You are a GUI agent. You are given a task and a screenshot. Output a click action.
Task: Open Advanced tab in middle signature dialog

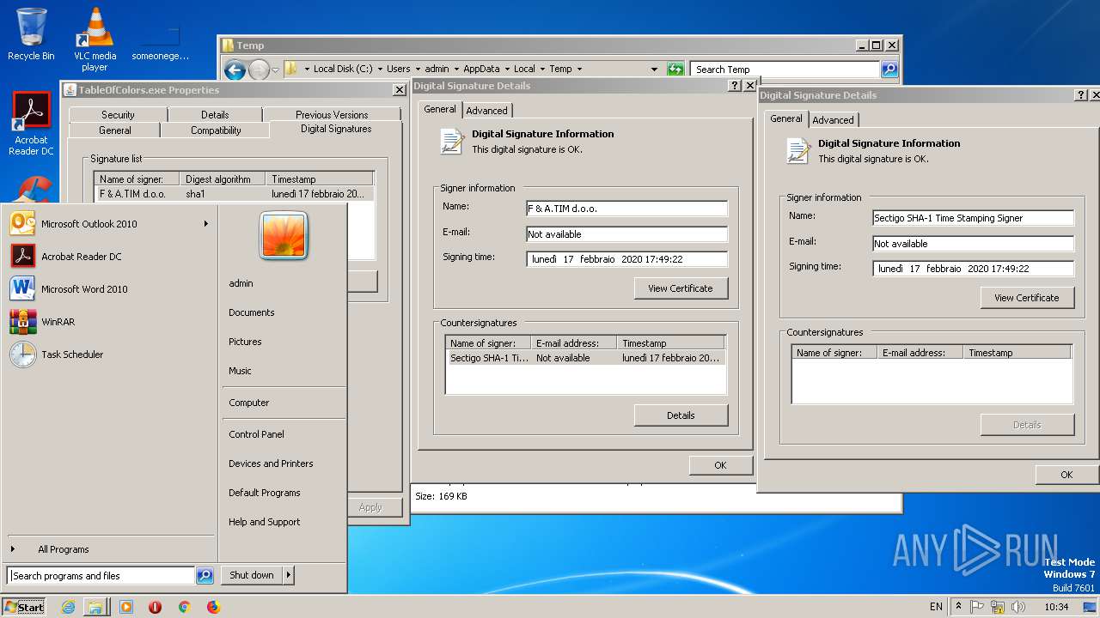(487, 111)
